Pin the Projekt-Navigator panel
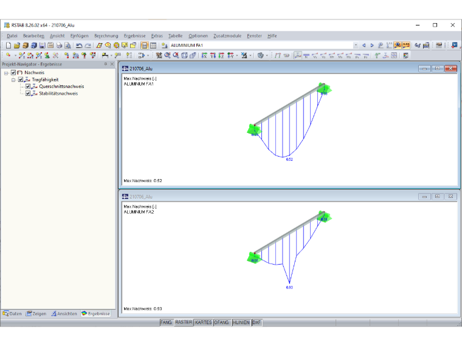Viewport: 462px width, 346px height. pyautogui.click(x=106, y=64)
